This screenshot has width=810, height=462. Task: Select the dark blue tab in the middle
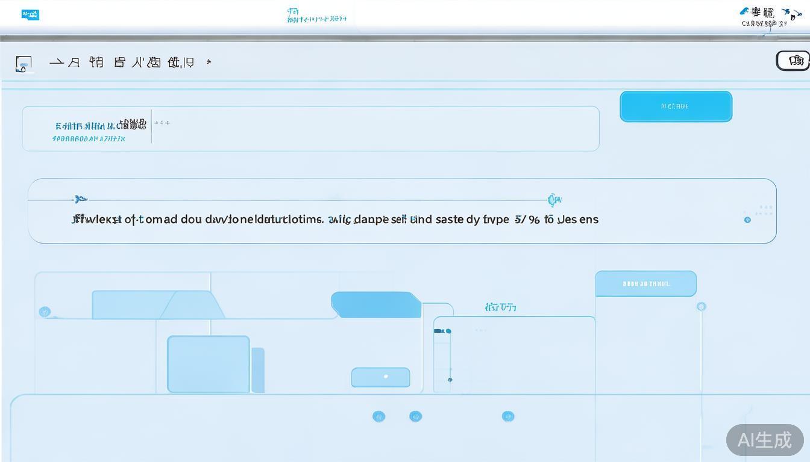pos(376,304)
